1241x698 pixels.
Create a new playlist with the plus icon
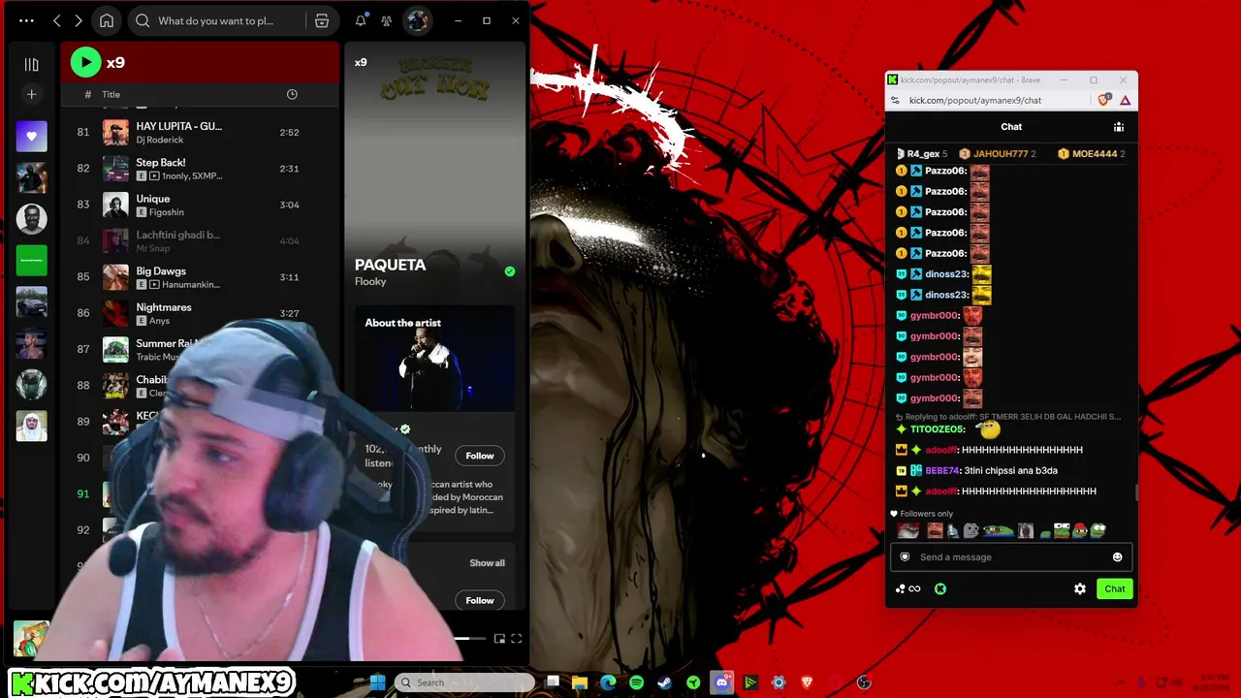31,94
